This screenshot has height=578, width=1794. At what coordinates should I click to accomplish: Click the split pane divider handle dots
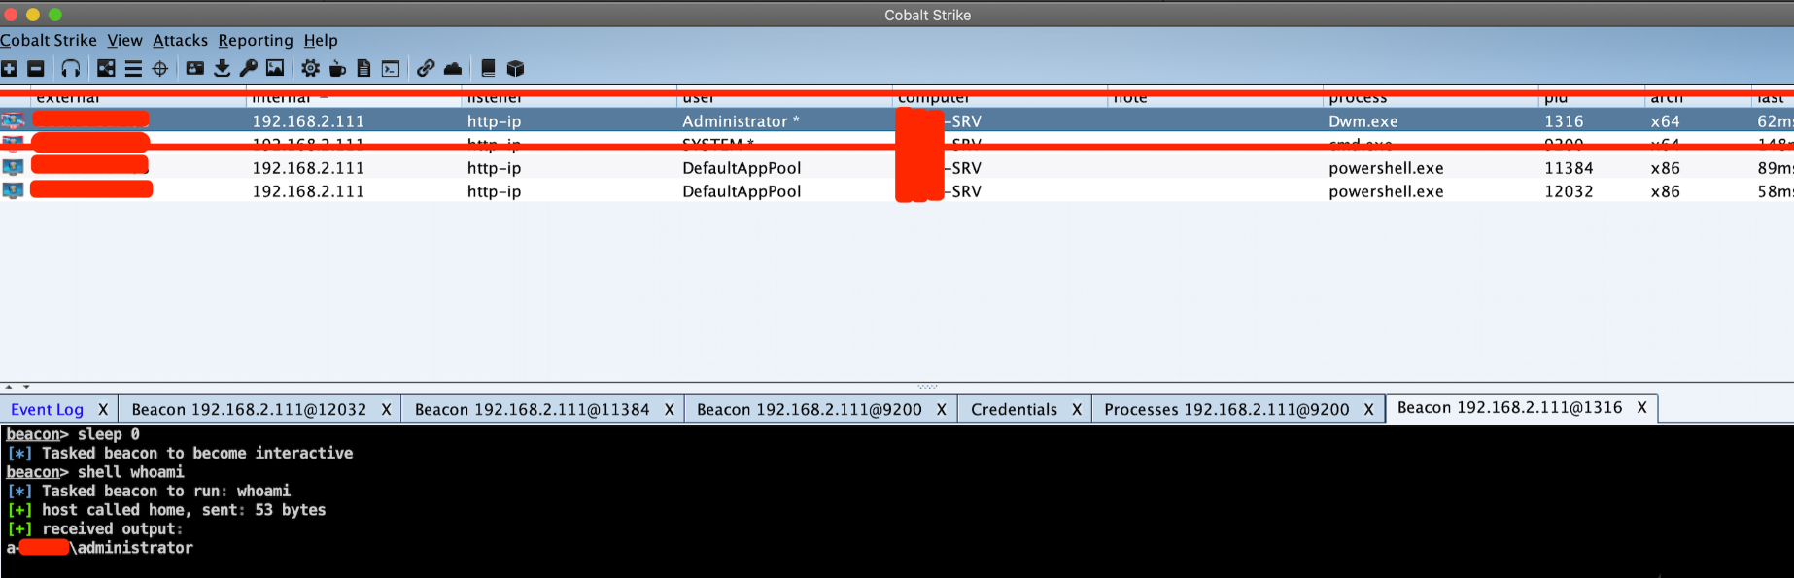927,387
